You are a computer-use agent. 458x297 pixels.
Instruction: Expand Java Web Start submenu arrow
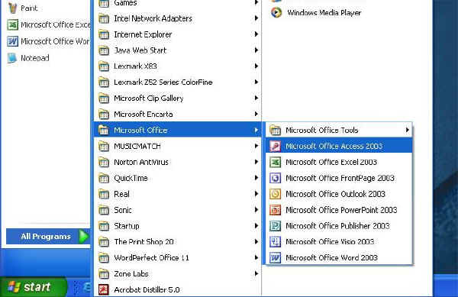[x=256, y=50]
